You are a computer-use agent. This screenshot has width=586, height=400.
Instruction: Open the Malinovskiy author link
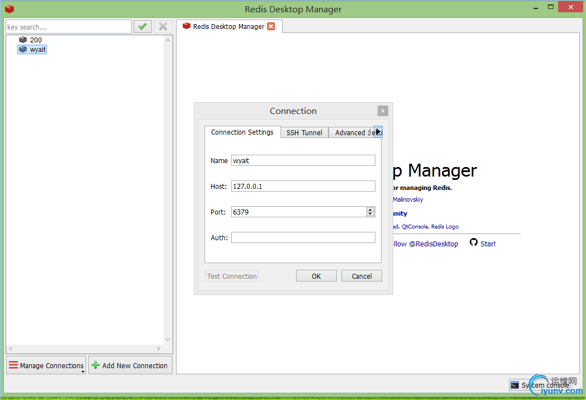pos(408,199)
